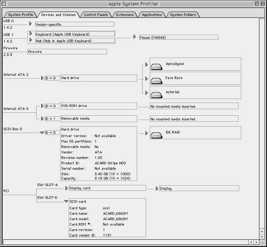Click the Apocalypse volume drive icon
This screenshot has width=267, height=247.
(x=156, y=67)
